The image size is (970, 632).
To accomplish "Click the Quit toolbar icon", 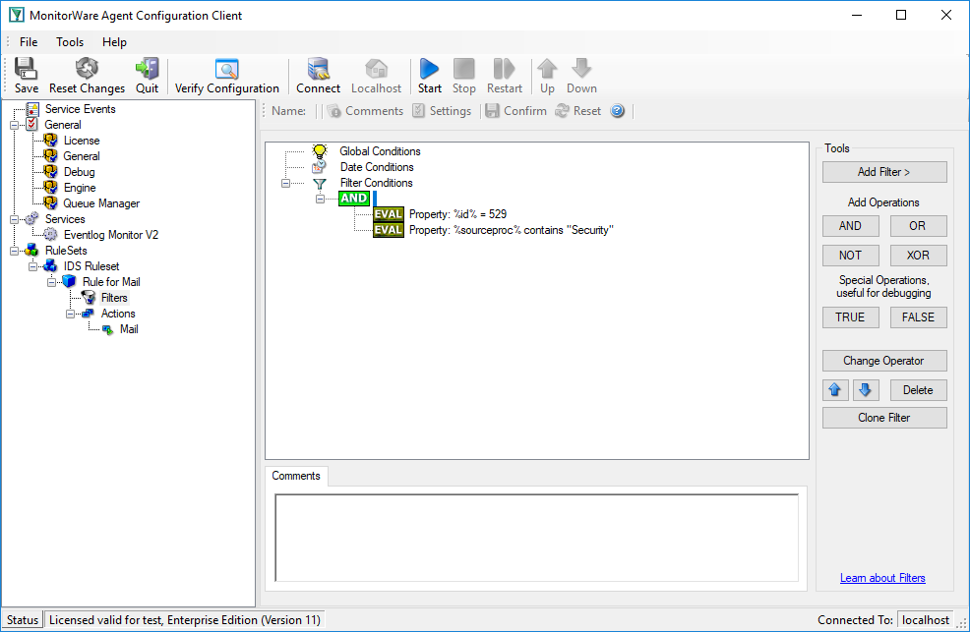I will [148, 68].
